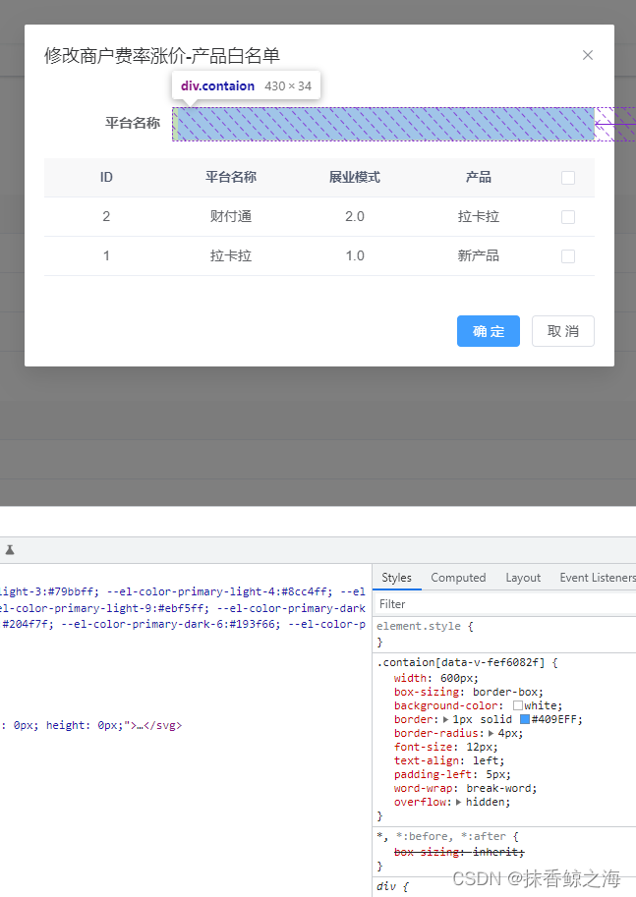Open the Event Listeners tab
This screenshot has height=897, width=636.
[598, 578]
